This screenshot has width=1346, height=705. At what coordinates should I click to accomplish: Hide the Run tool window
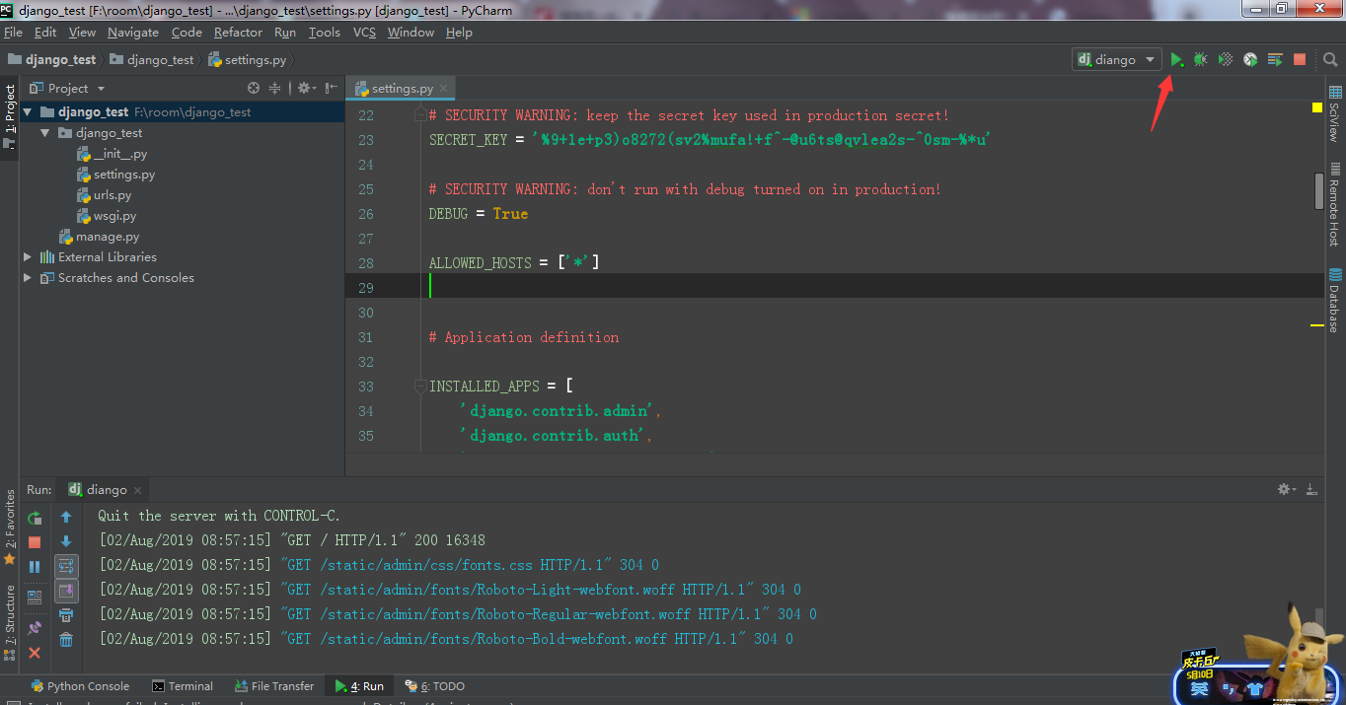(1311, 489)
